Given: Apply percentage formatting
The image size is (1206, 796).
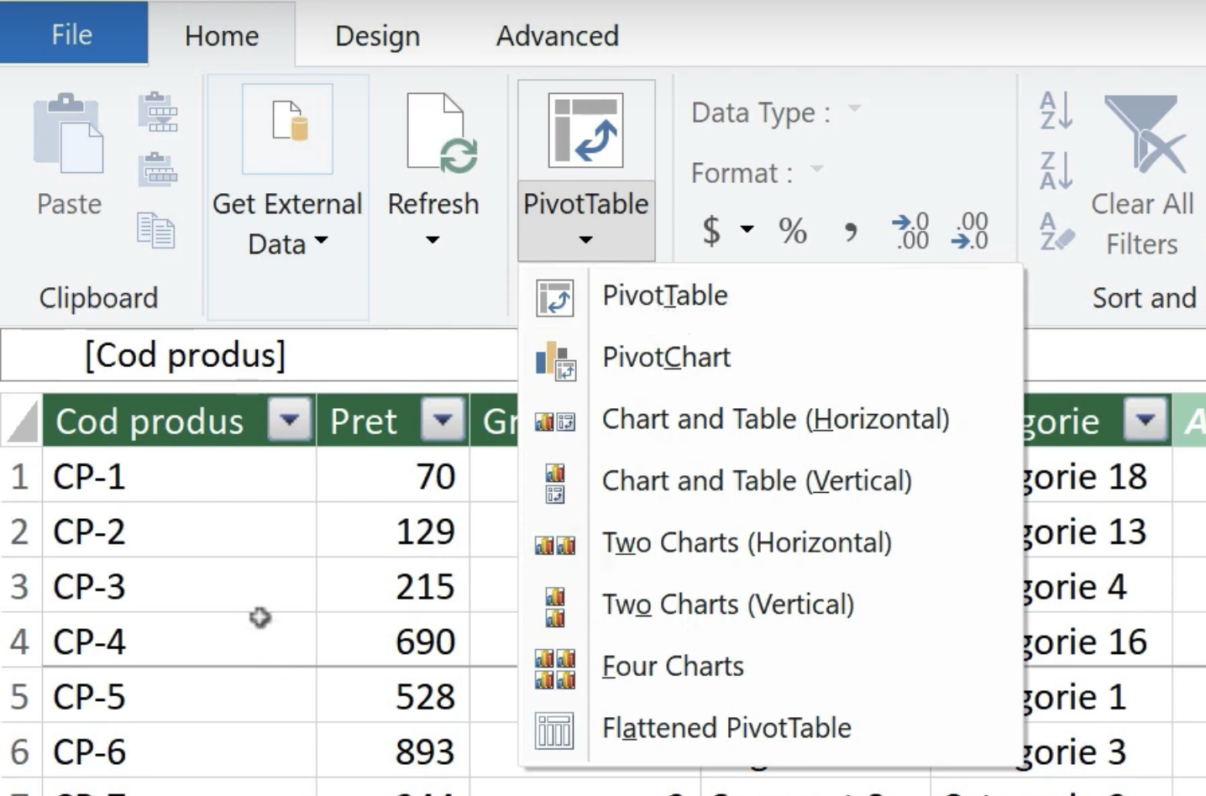Looking at the screenshot, I should point(790,231).
